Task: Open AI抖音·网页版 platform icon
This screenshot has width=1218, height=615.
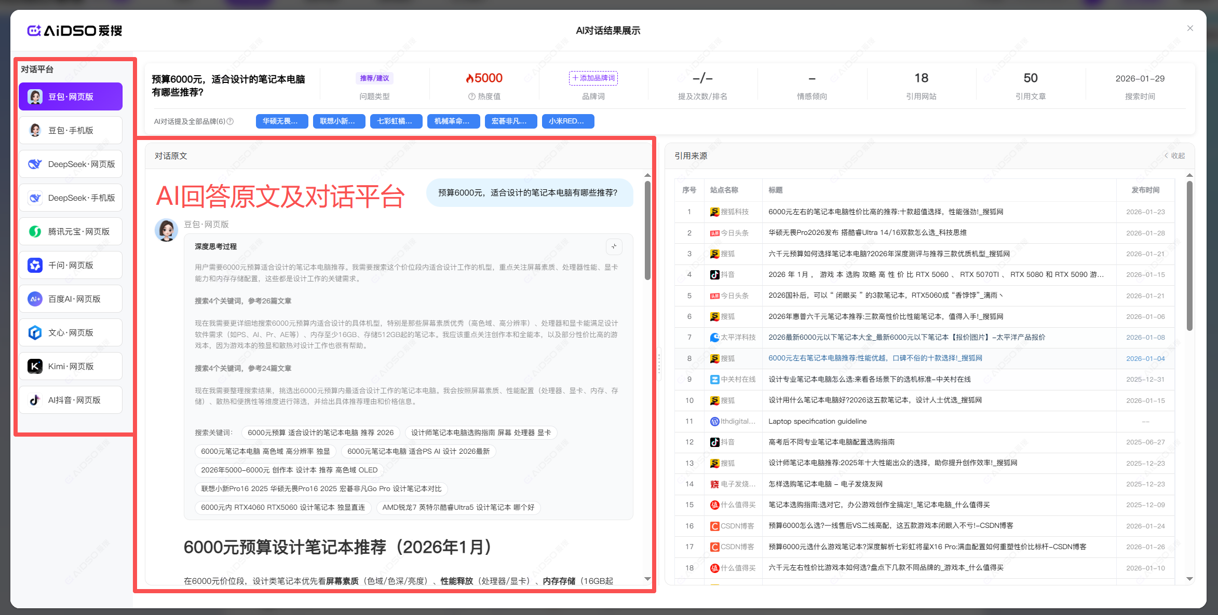Action: pos(35,400)
